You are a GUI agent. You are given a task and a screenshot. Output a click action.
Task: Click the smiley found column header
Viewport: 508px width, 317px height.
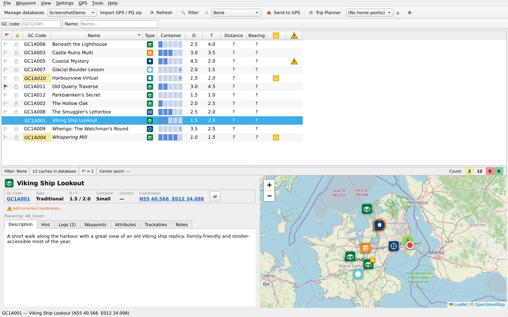pyautogui.click(x=276, y=35)
